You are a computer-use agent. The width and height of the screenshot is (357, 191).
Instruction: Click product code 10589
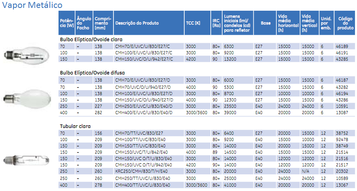coord(342,178)
